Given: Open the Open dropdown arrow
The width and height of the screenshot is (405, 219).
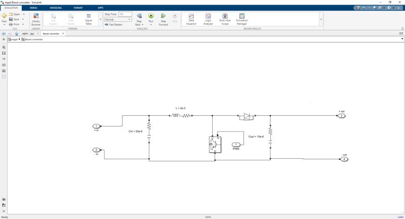Looking at the screenshot, I should coord(23,14).
